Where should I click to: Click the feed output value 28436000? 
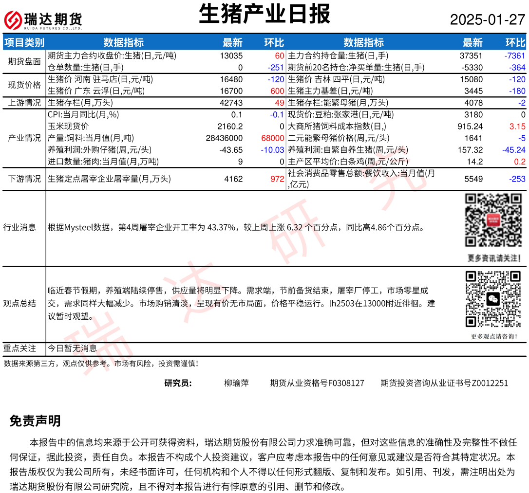pyautogui.click(x=225, y=138)
